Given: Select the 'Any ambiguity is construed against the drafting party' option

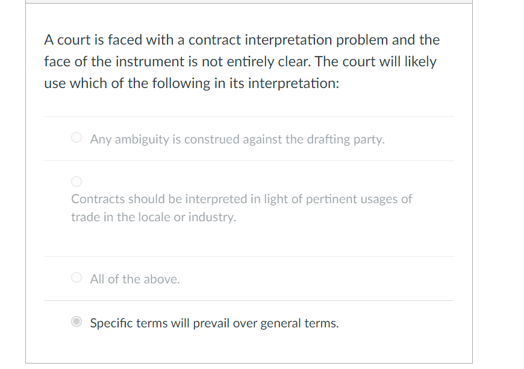Looking at the screenshot, I should click(237, 139).
